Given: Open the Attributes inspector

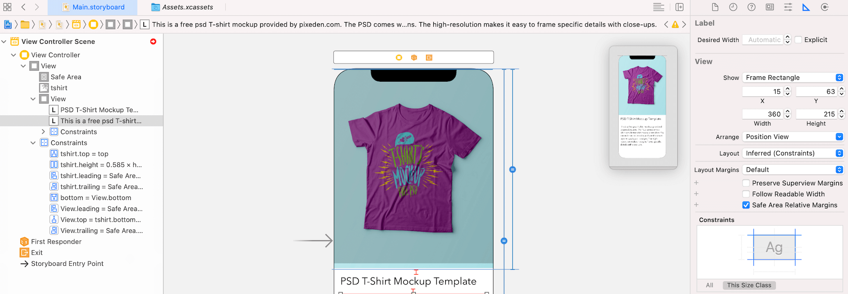Looking at the screenshot, I should coord(788,7).
